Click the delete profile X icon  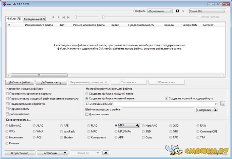click(183, 11)
